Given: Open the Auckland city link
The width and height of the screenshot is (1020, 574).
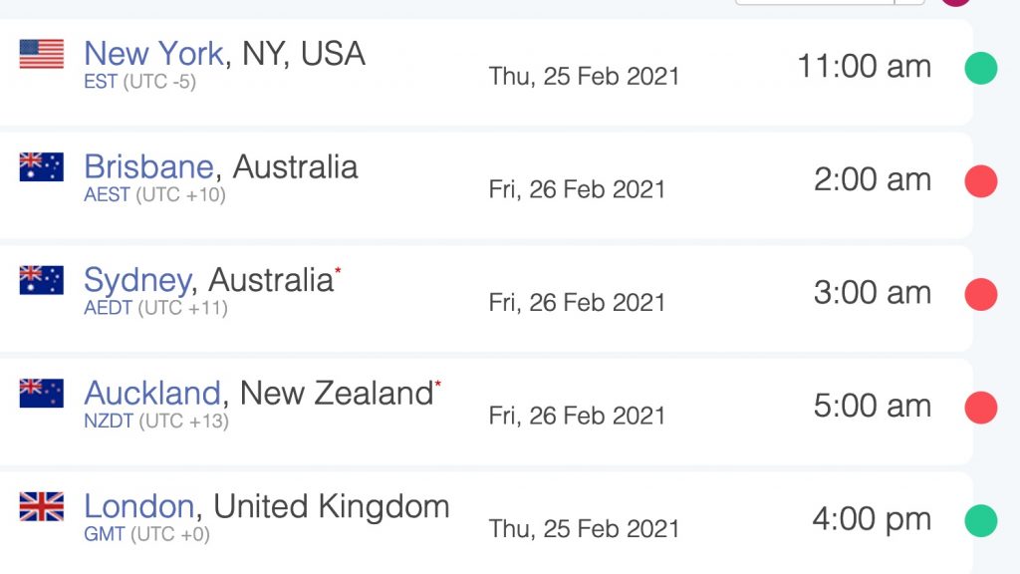Looking at the screenshot, I should pos(152,393).
